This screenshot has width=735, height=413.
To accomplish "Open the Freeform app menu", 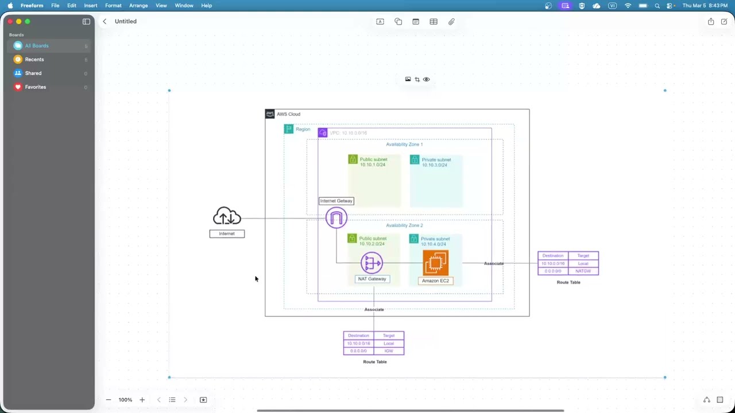I will (x=32, y=6).
